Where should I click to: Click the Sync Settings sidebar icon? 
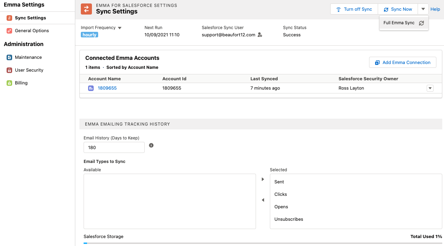[9, 18]
